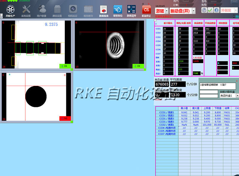Toggle the checkbox below the start production icon

(x=2, y=17)
